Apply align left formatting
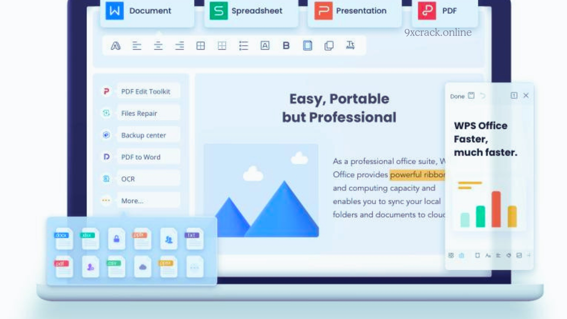 point(137,46)
